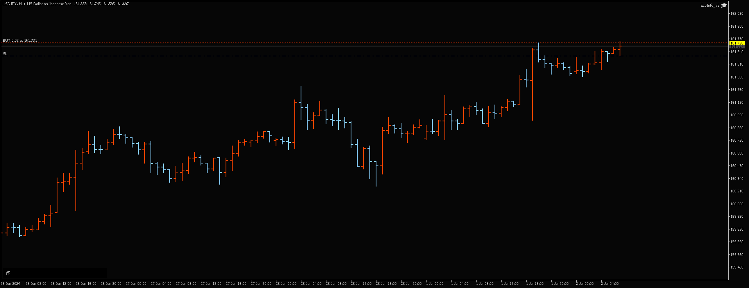Click the gray 161.697 bid price tag
Screen dimensions: 749x288
click(736, 46)
